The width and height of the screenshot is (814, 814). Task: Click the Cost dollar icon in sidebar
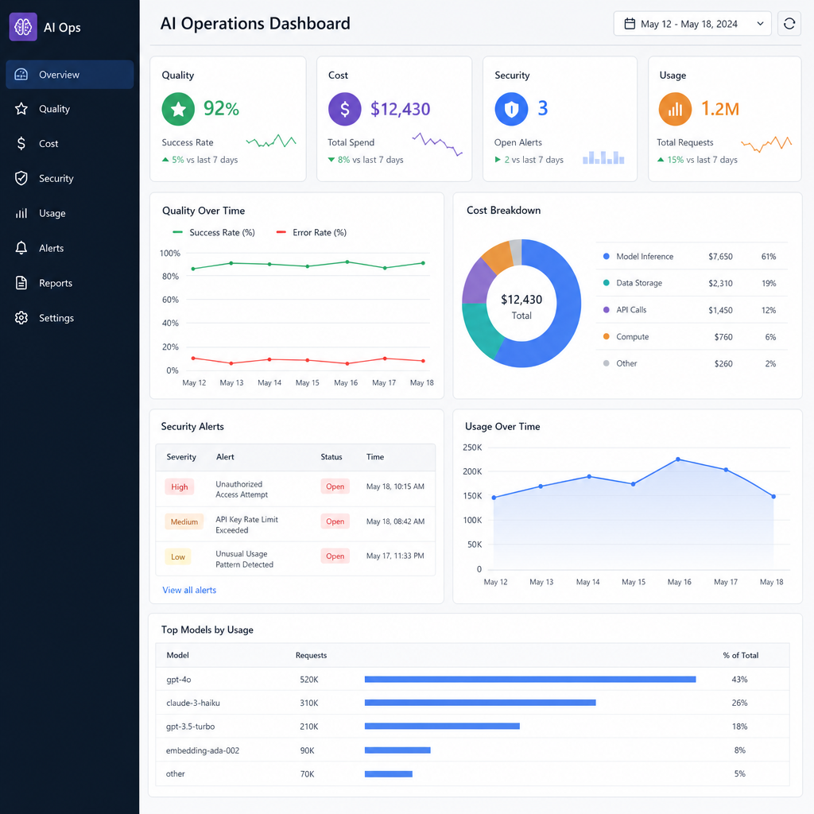click(x=21, y=143)
